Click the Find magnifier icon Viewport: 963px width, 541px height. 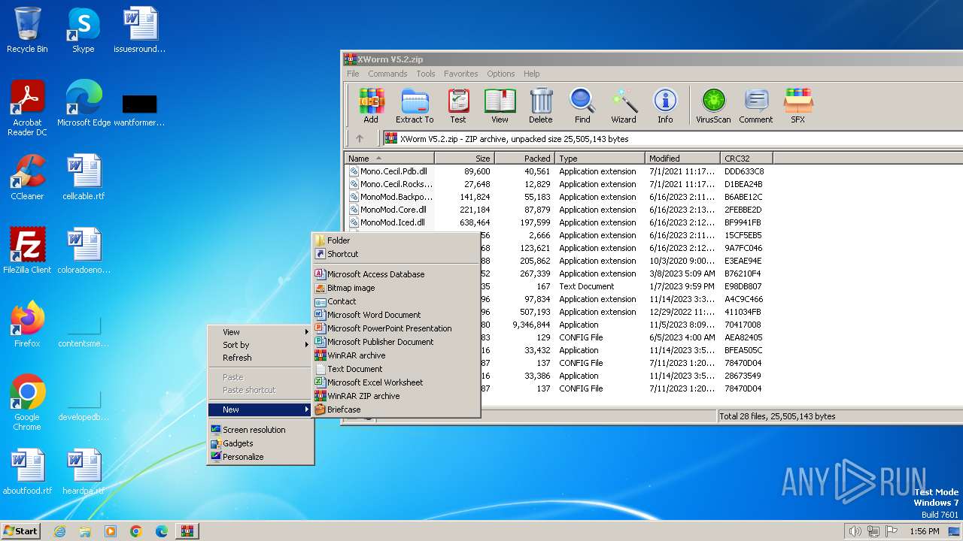point(582,106)
